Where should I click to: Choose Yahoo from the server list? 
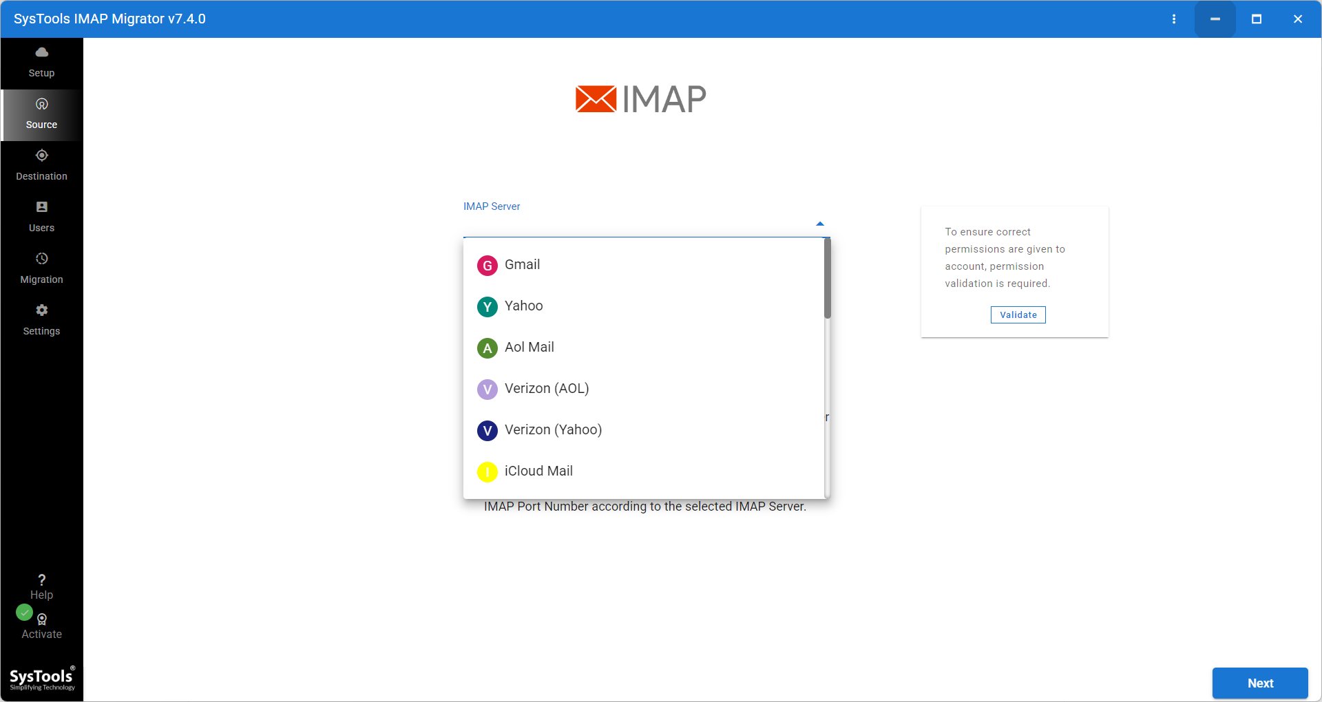pos(524,306)
